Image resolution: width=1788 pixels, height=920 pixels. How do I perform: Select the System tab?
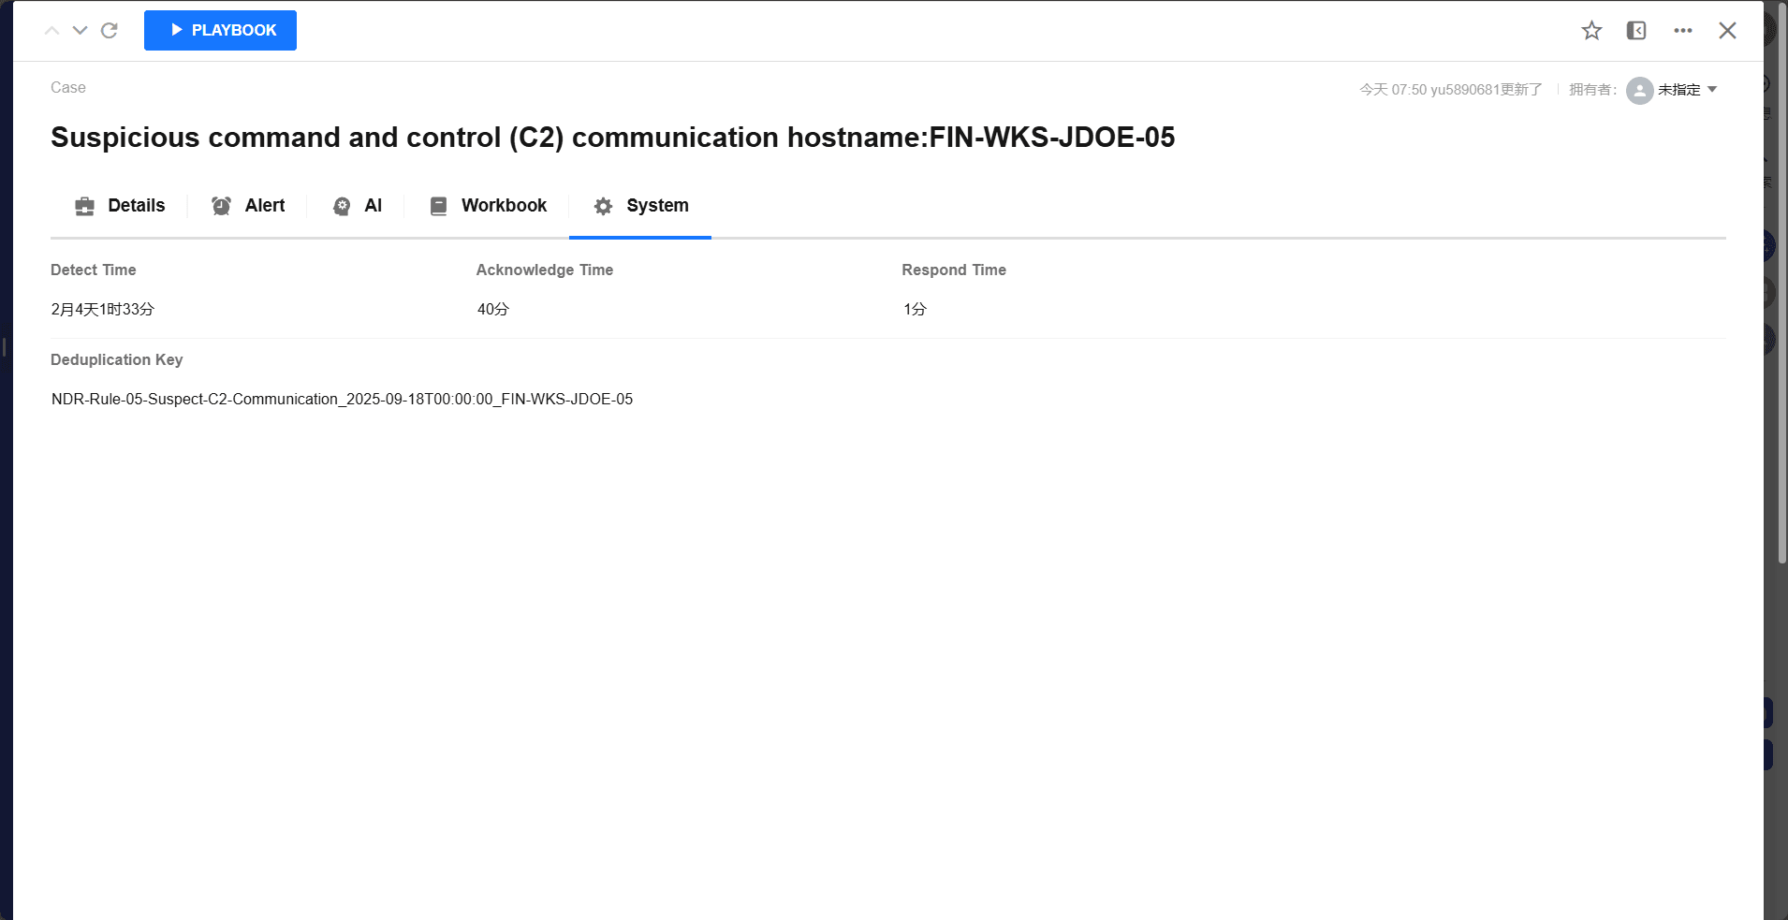[641, 206]
